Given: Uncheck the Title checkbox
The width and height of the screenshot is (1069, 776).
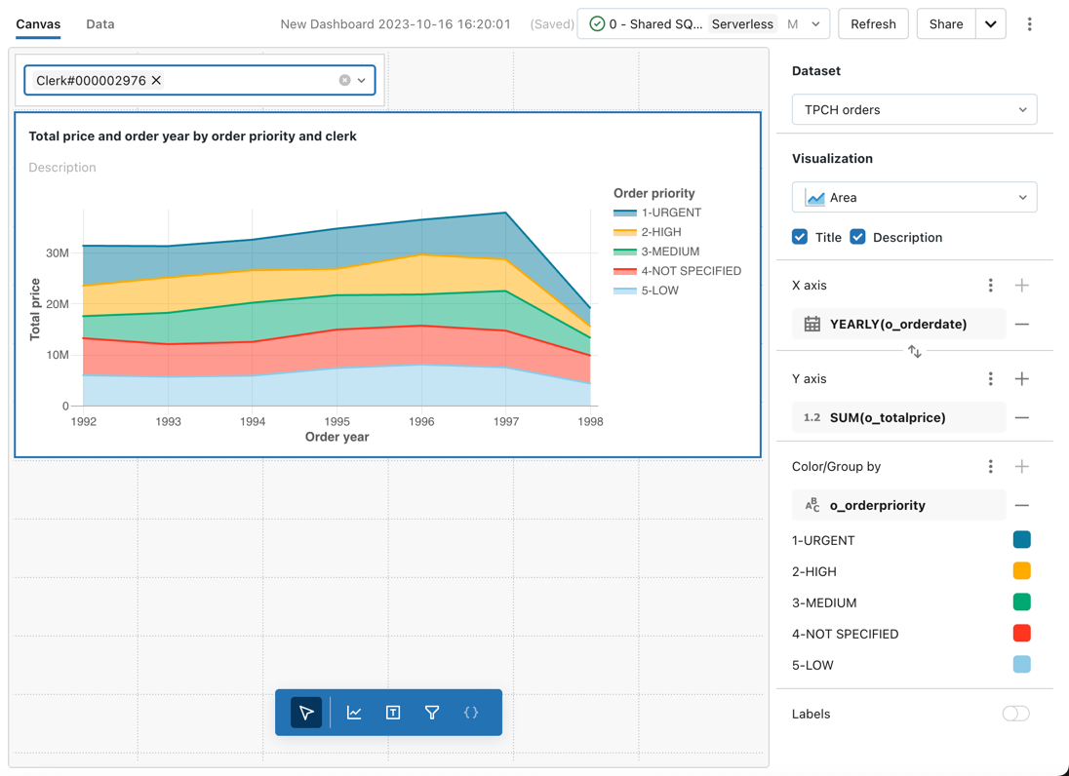Looking at the screenshot, I should click(800, 237).
